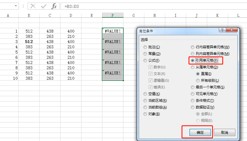This screenshot has width=247, height=141.
Task: Click the 取消 button
Action: (x=225, y=133)
